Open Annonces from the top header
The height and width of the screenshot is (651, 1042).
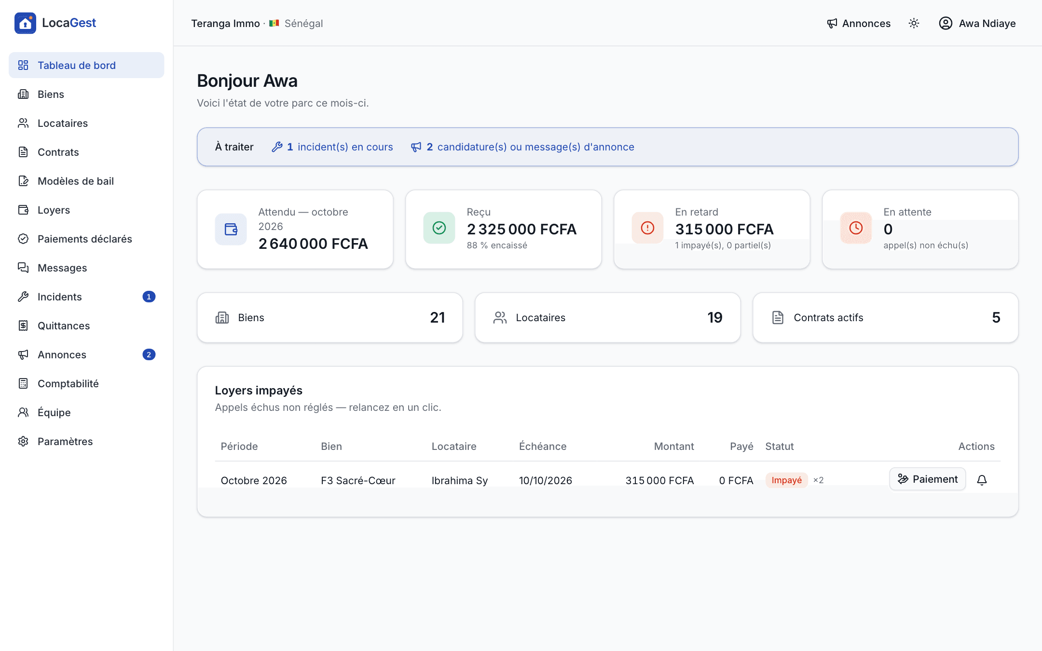(858, 23)
